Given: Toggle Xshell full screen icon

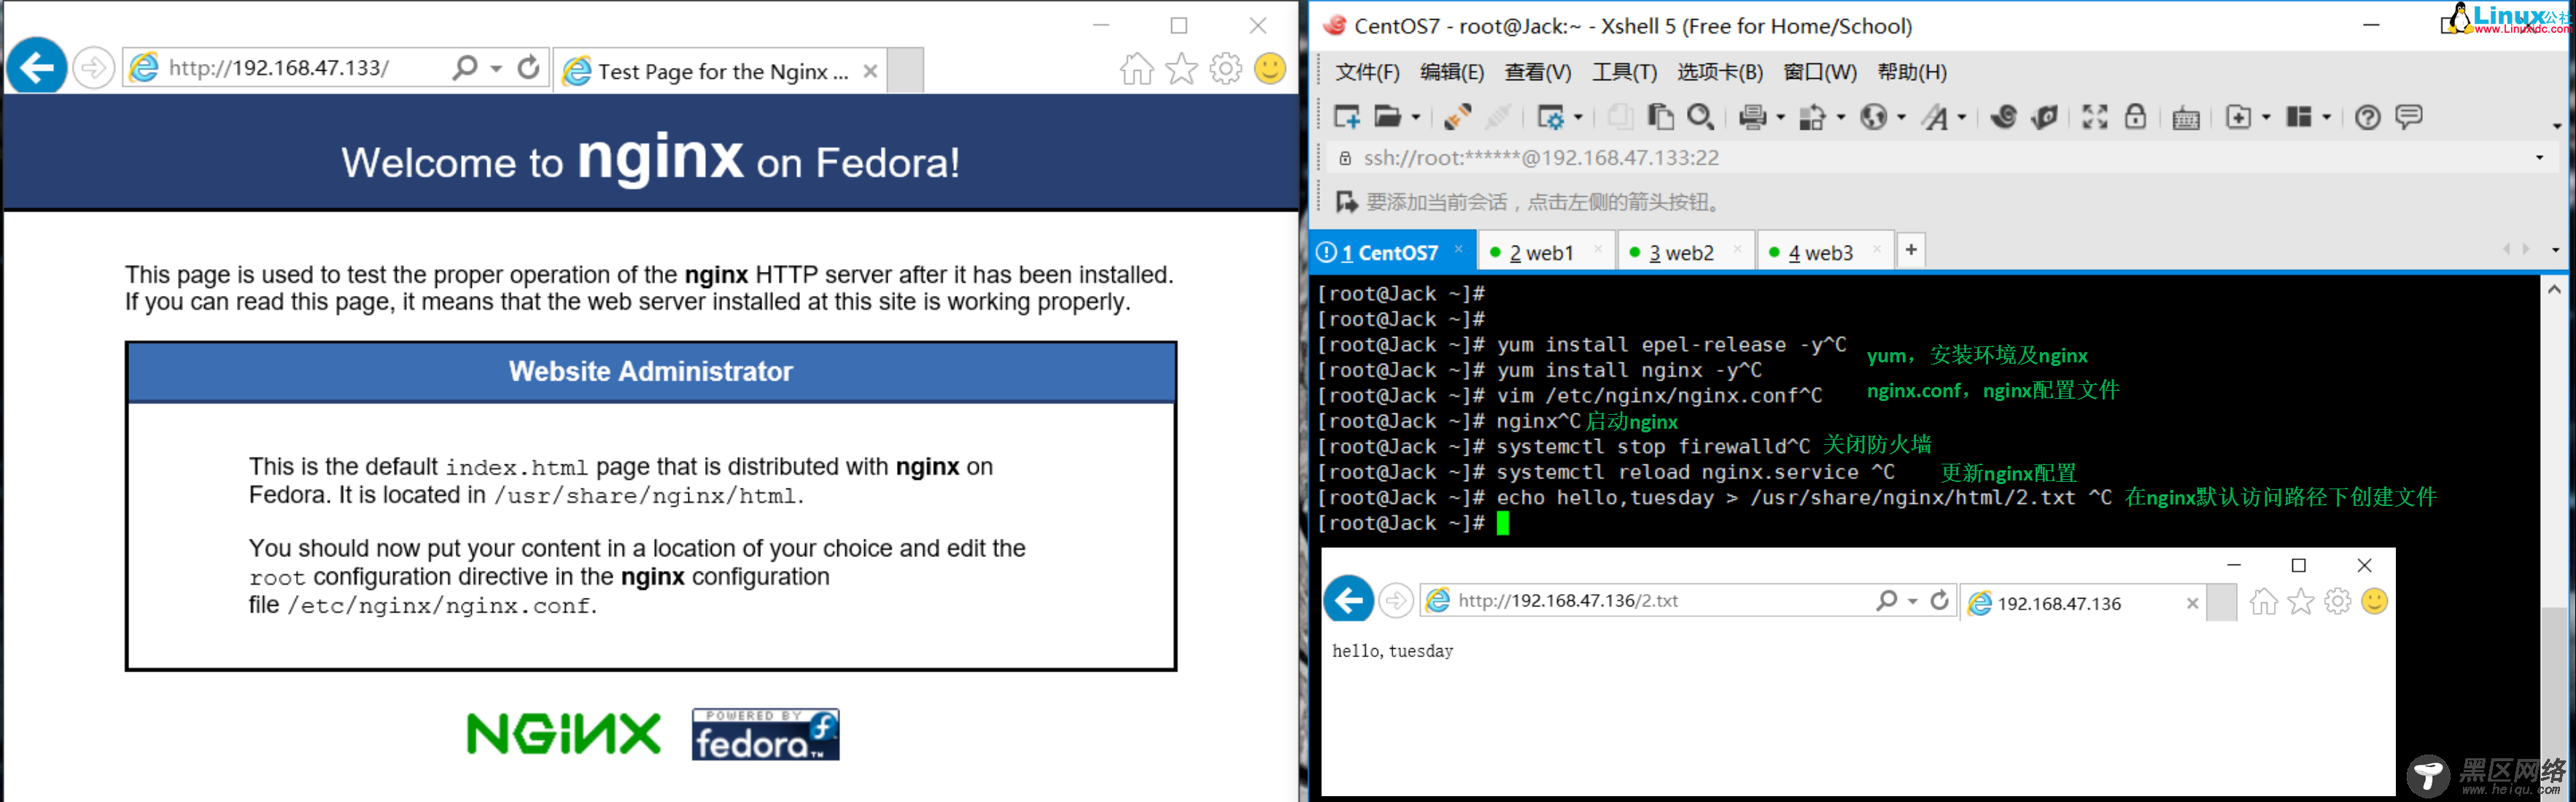Looking at the screenshot, I should click(2095, 117).
